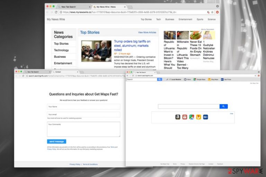
Task: Click the small toolbar search magnifier button
Action: [x=159, y=79]
